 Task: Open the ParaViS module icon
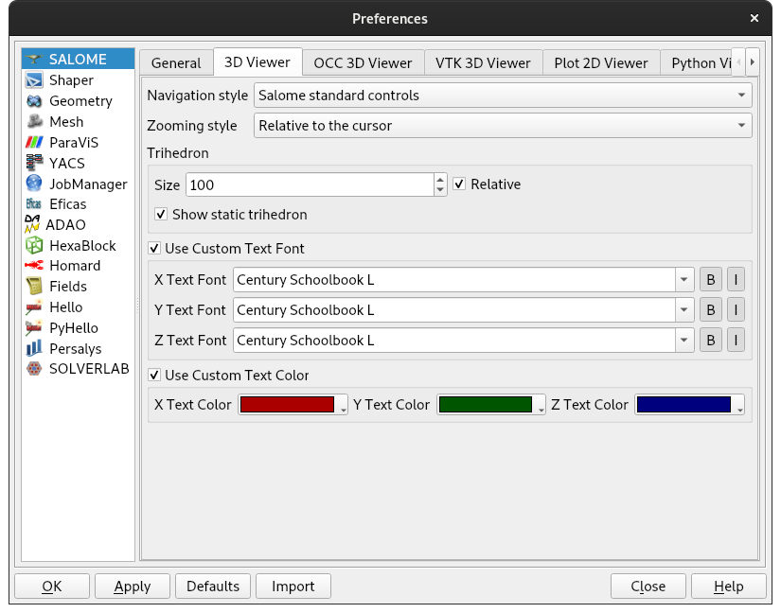[34, 142]
